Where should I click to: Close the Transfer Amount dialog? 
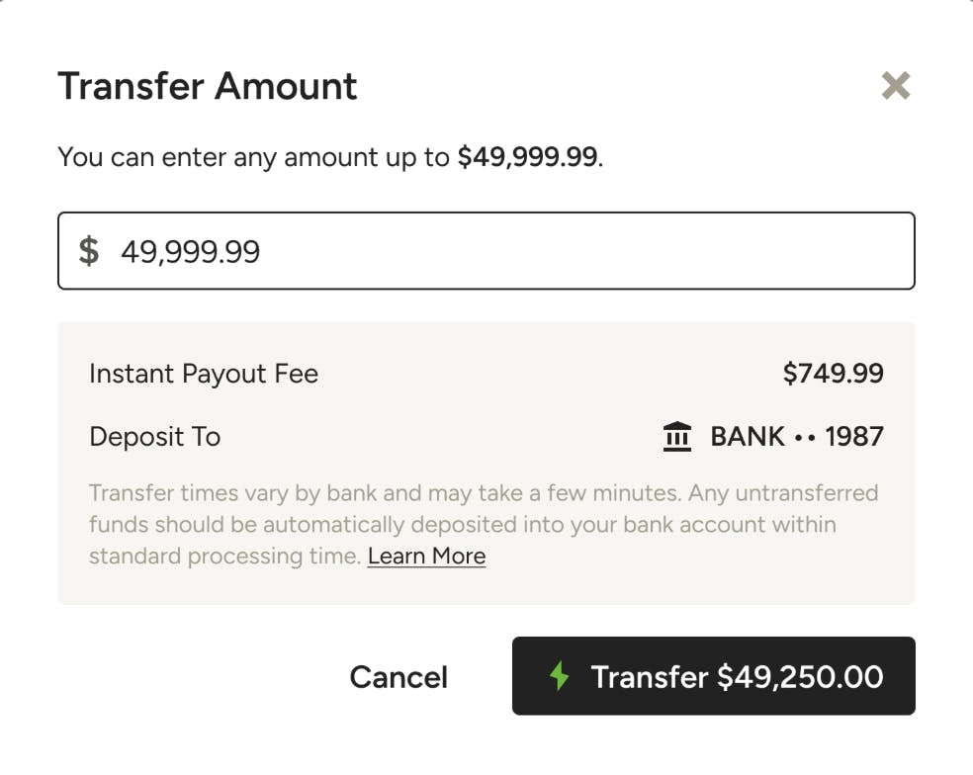895,86
